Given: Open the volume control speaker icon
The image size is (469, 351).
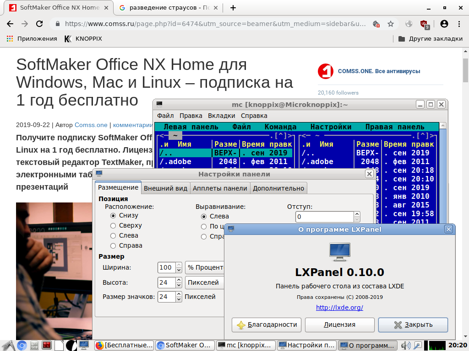Looking at the screenshot, I should coord(406,346).
